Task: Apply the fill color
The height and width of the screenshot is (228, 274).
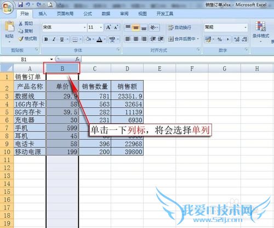Action: (x=88, y=39)
